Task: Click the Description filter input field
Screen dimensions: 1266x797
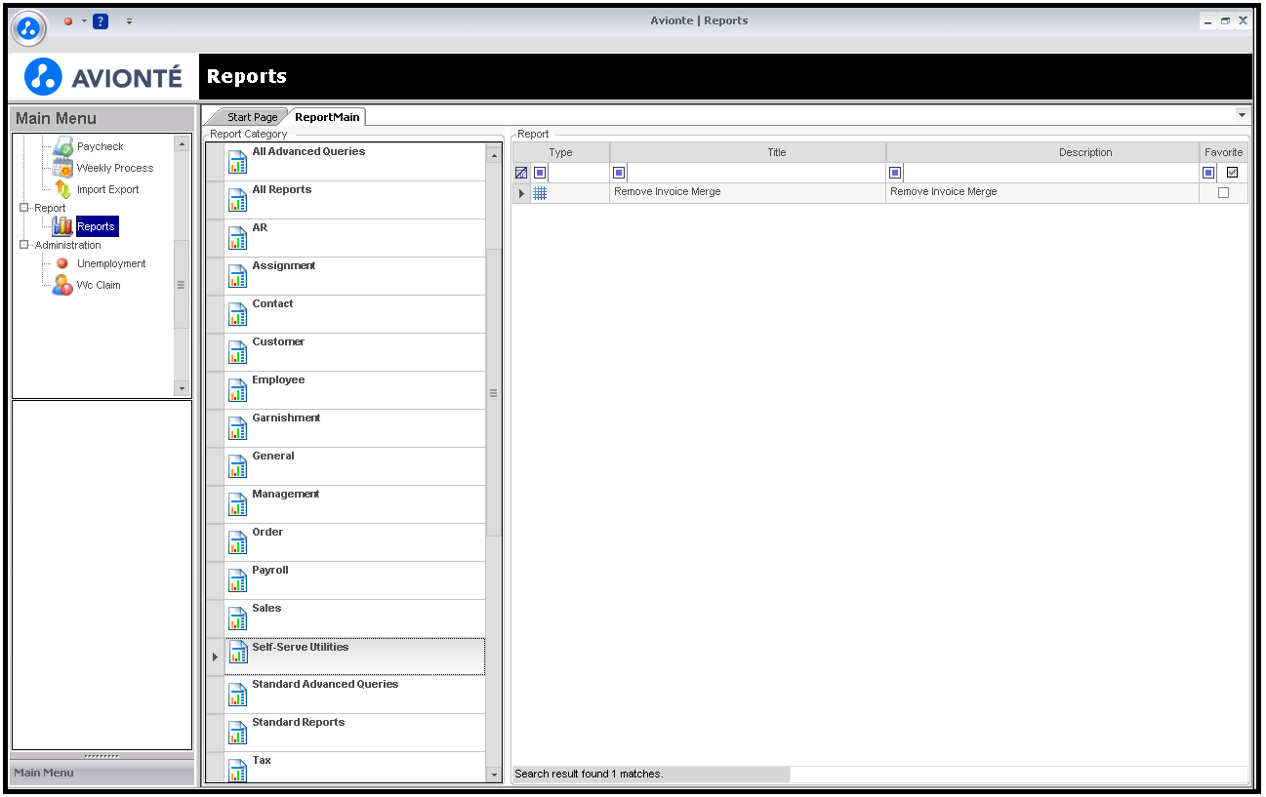Action: (1050, 173)
